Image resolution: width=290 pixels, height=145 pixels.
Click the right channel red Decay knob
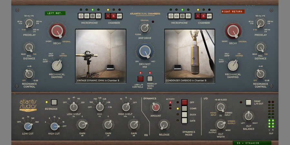pos(233,31)
